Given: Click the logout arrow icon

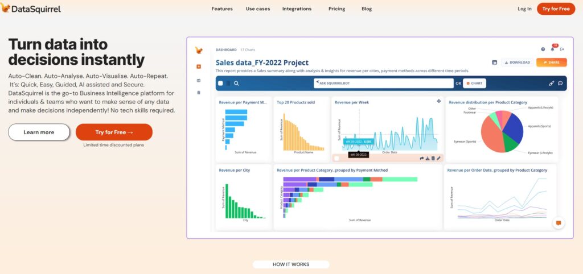Looking at the screenshot, I should (x=562, y=49).
